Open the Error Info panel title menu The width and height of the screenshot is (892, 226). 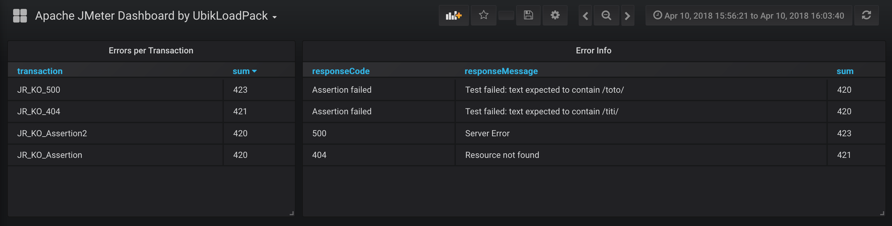point(593,50)
